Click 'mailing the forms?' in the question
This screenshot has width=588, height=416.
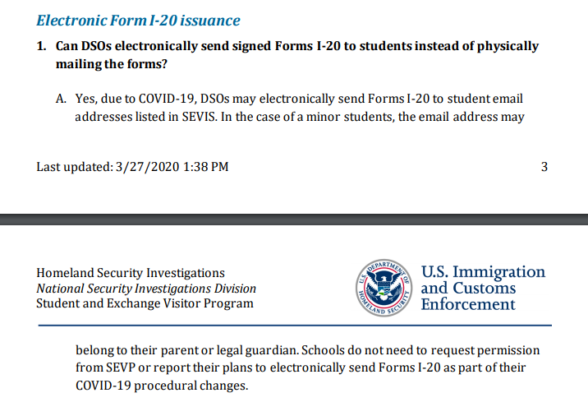[x=112, y=64]
